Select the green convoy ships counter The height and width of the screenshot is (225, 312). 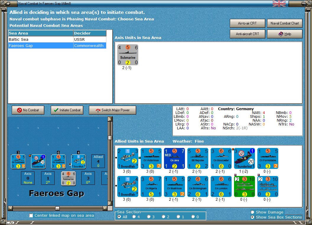(x=245, y=186)
